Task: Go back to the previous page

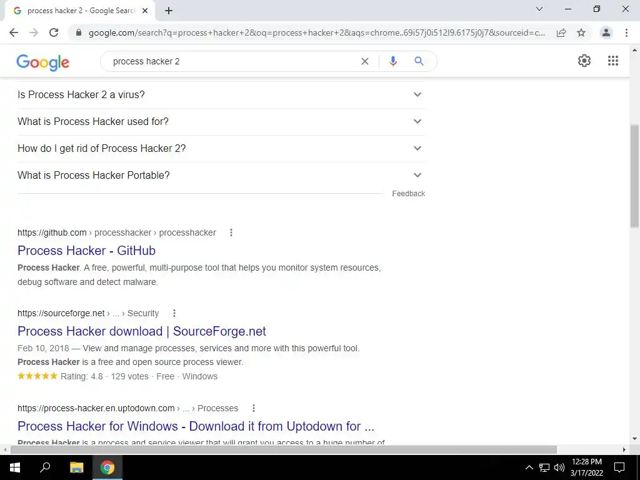Action: [x=14, y=32]
